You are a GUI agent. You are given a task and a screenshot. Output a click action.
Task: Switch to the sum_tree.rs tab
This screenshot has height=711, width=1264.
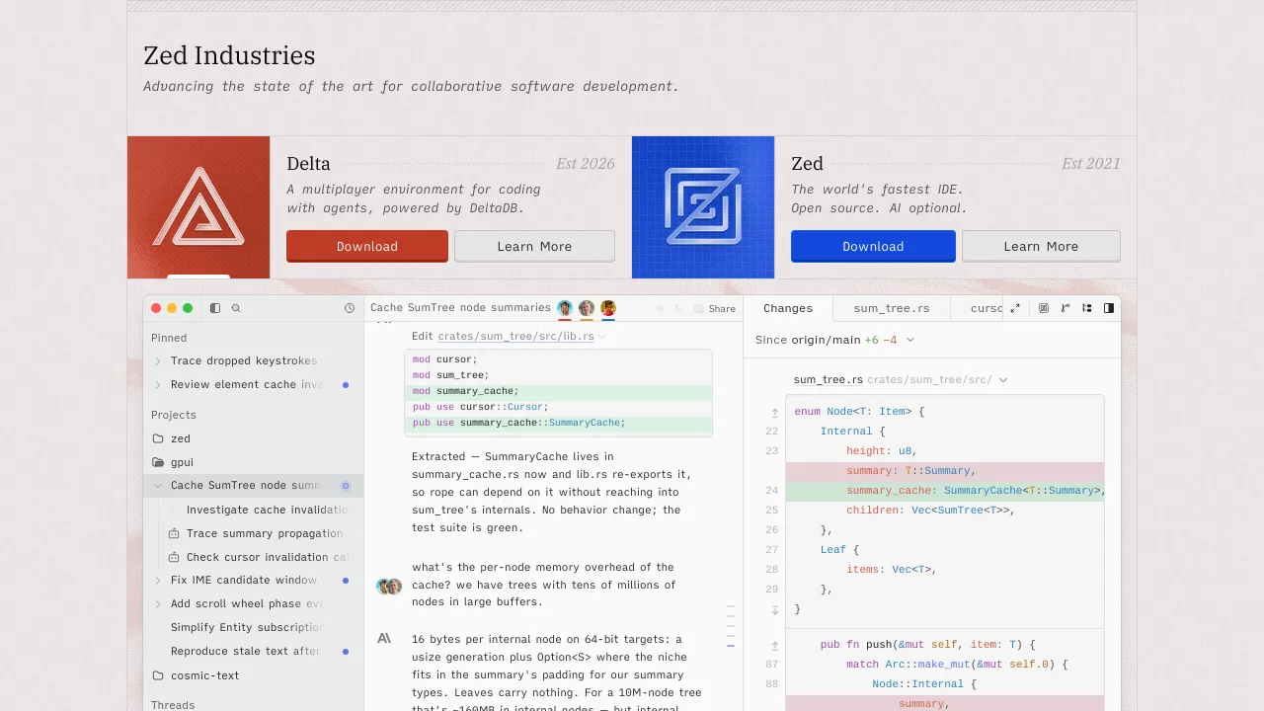click(892, 308)
